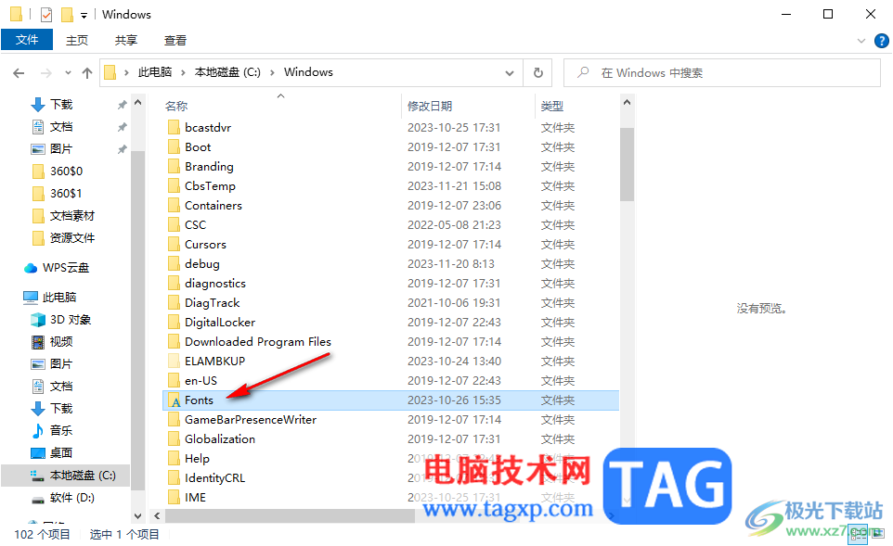Switch to the 查看 ribbon tab

175,41
